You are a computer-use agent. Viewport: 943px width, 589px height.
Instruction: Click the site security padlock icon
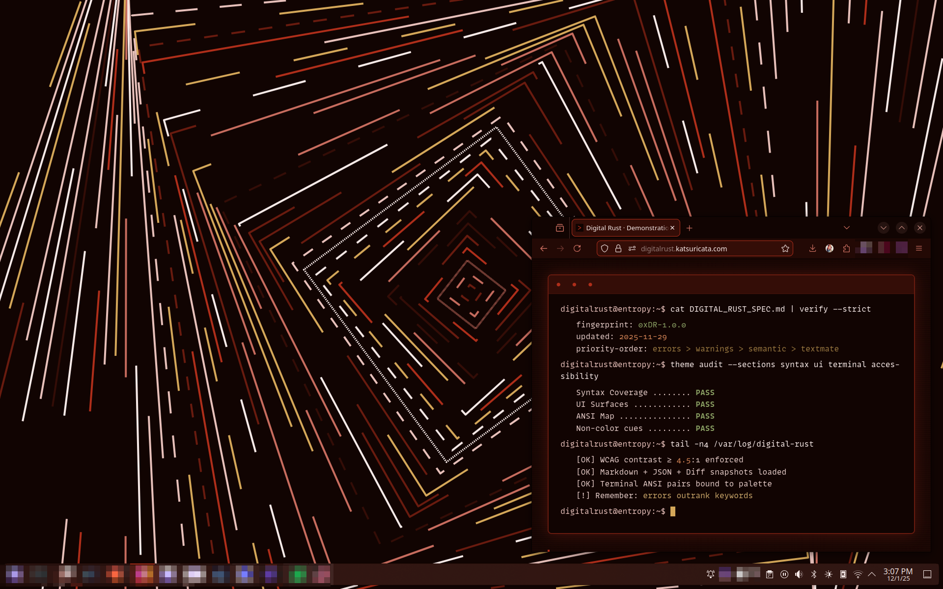pos(618,248)
